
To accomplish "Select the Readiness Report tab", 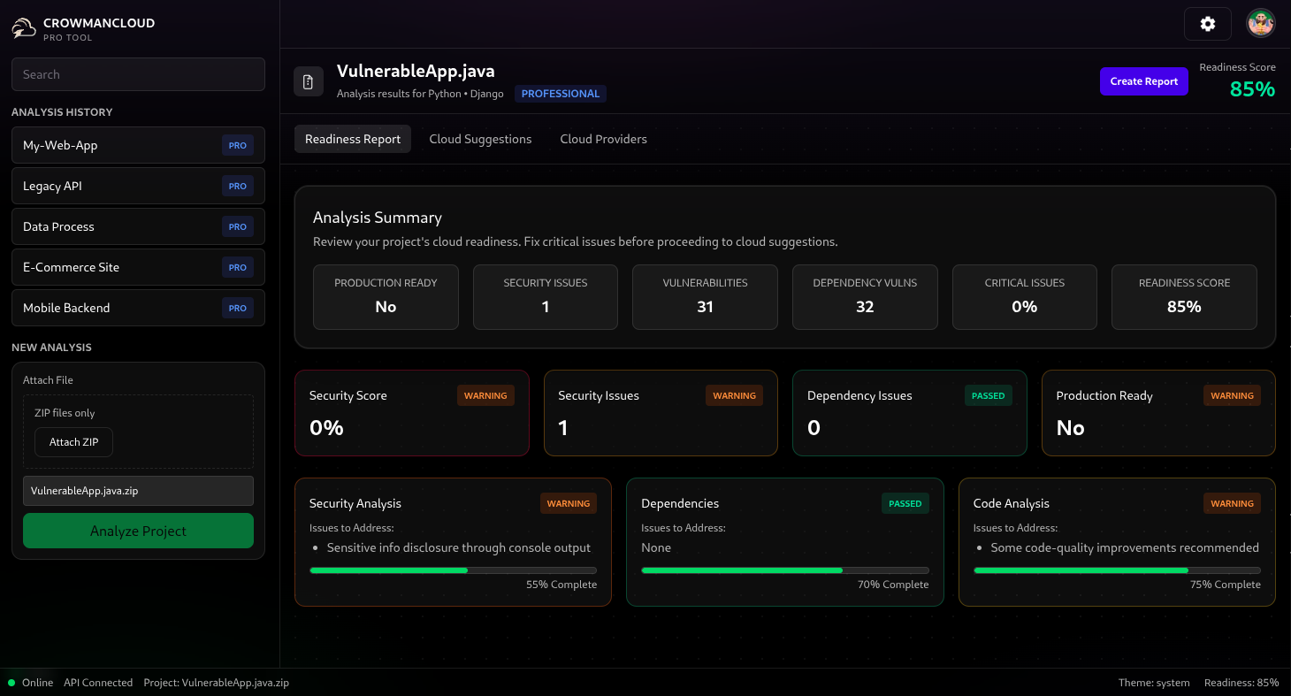I will click(353, 139).
